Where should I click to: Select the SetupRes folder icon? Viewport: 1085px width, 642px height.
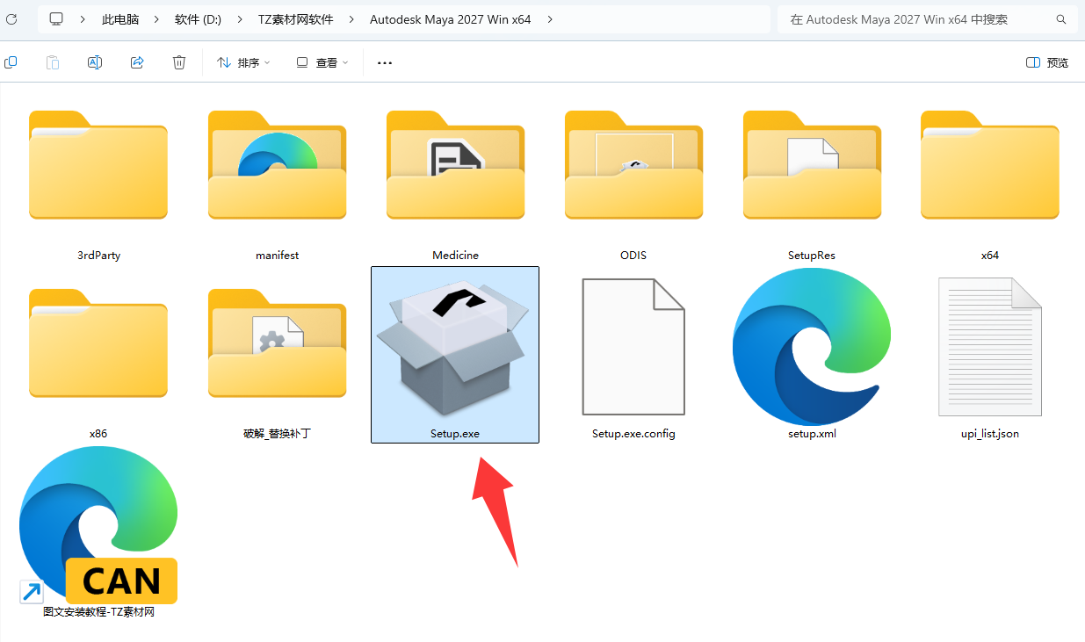point(812,164)
